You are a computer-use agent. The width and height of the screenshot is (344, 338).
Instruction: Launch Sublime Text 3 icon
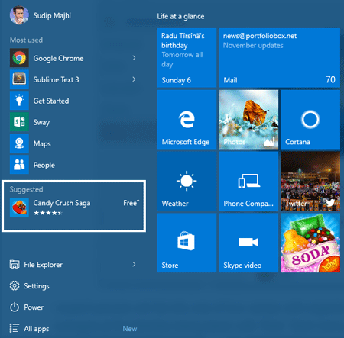[x=19, y=79]
